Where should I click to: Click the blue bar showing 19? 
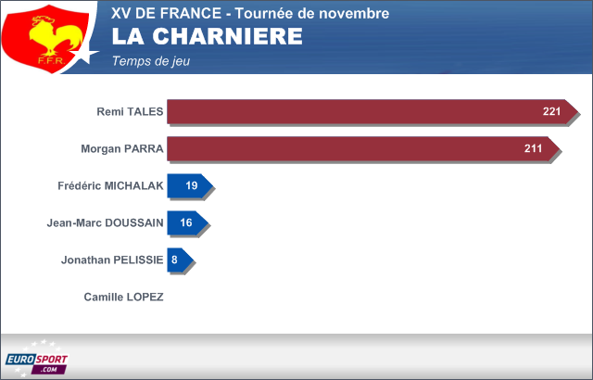[189, 186]
